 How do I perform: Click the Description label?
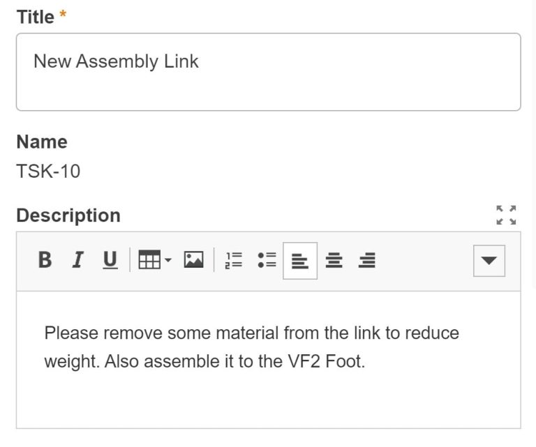(x=68, y=215)
